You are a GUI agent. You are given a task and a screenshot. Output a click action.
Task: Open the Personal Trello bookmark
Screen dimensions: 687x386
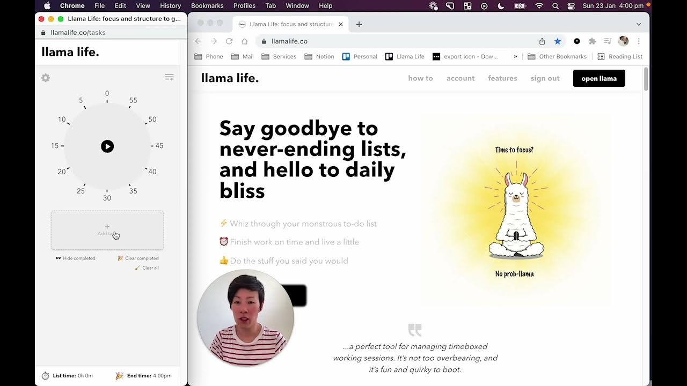pos(360,56)
